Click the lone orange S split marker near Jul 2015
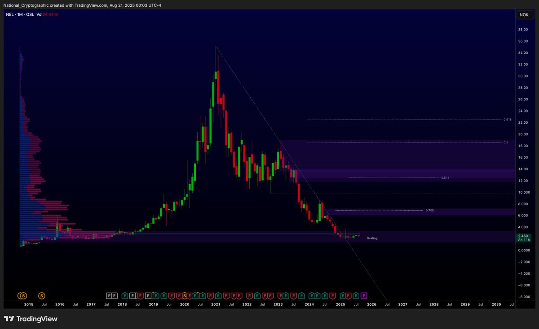539x329 pixels. (x=42, y=296)
